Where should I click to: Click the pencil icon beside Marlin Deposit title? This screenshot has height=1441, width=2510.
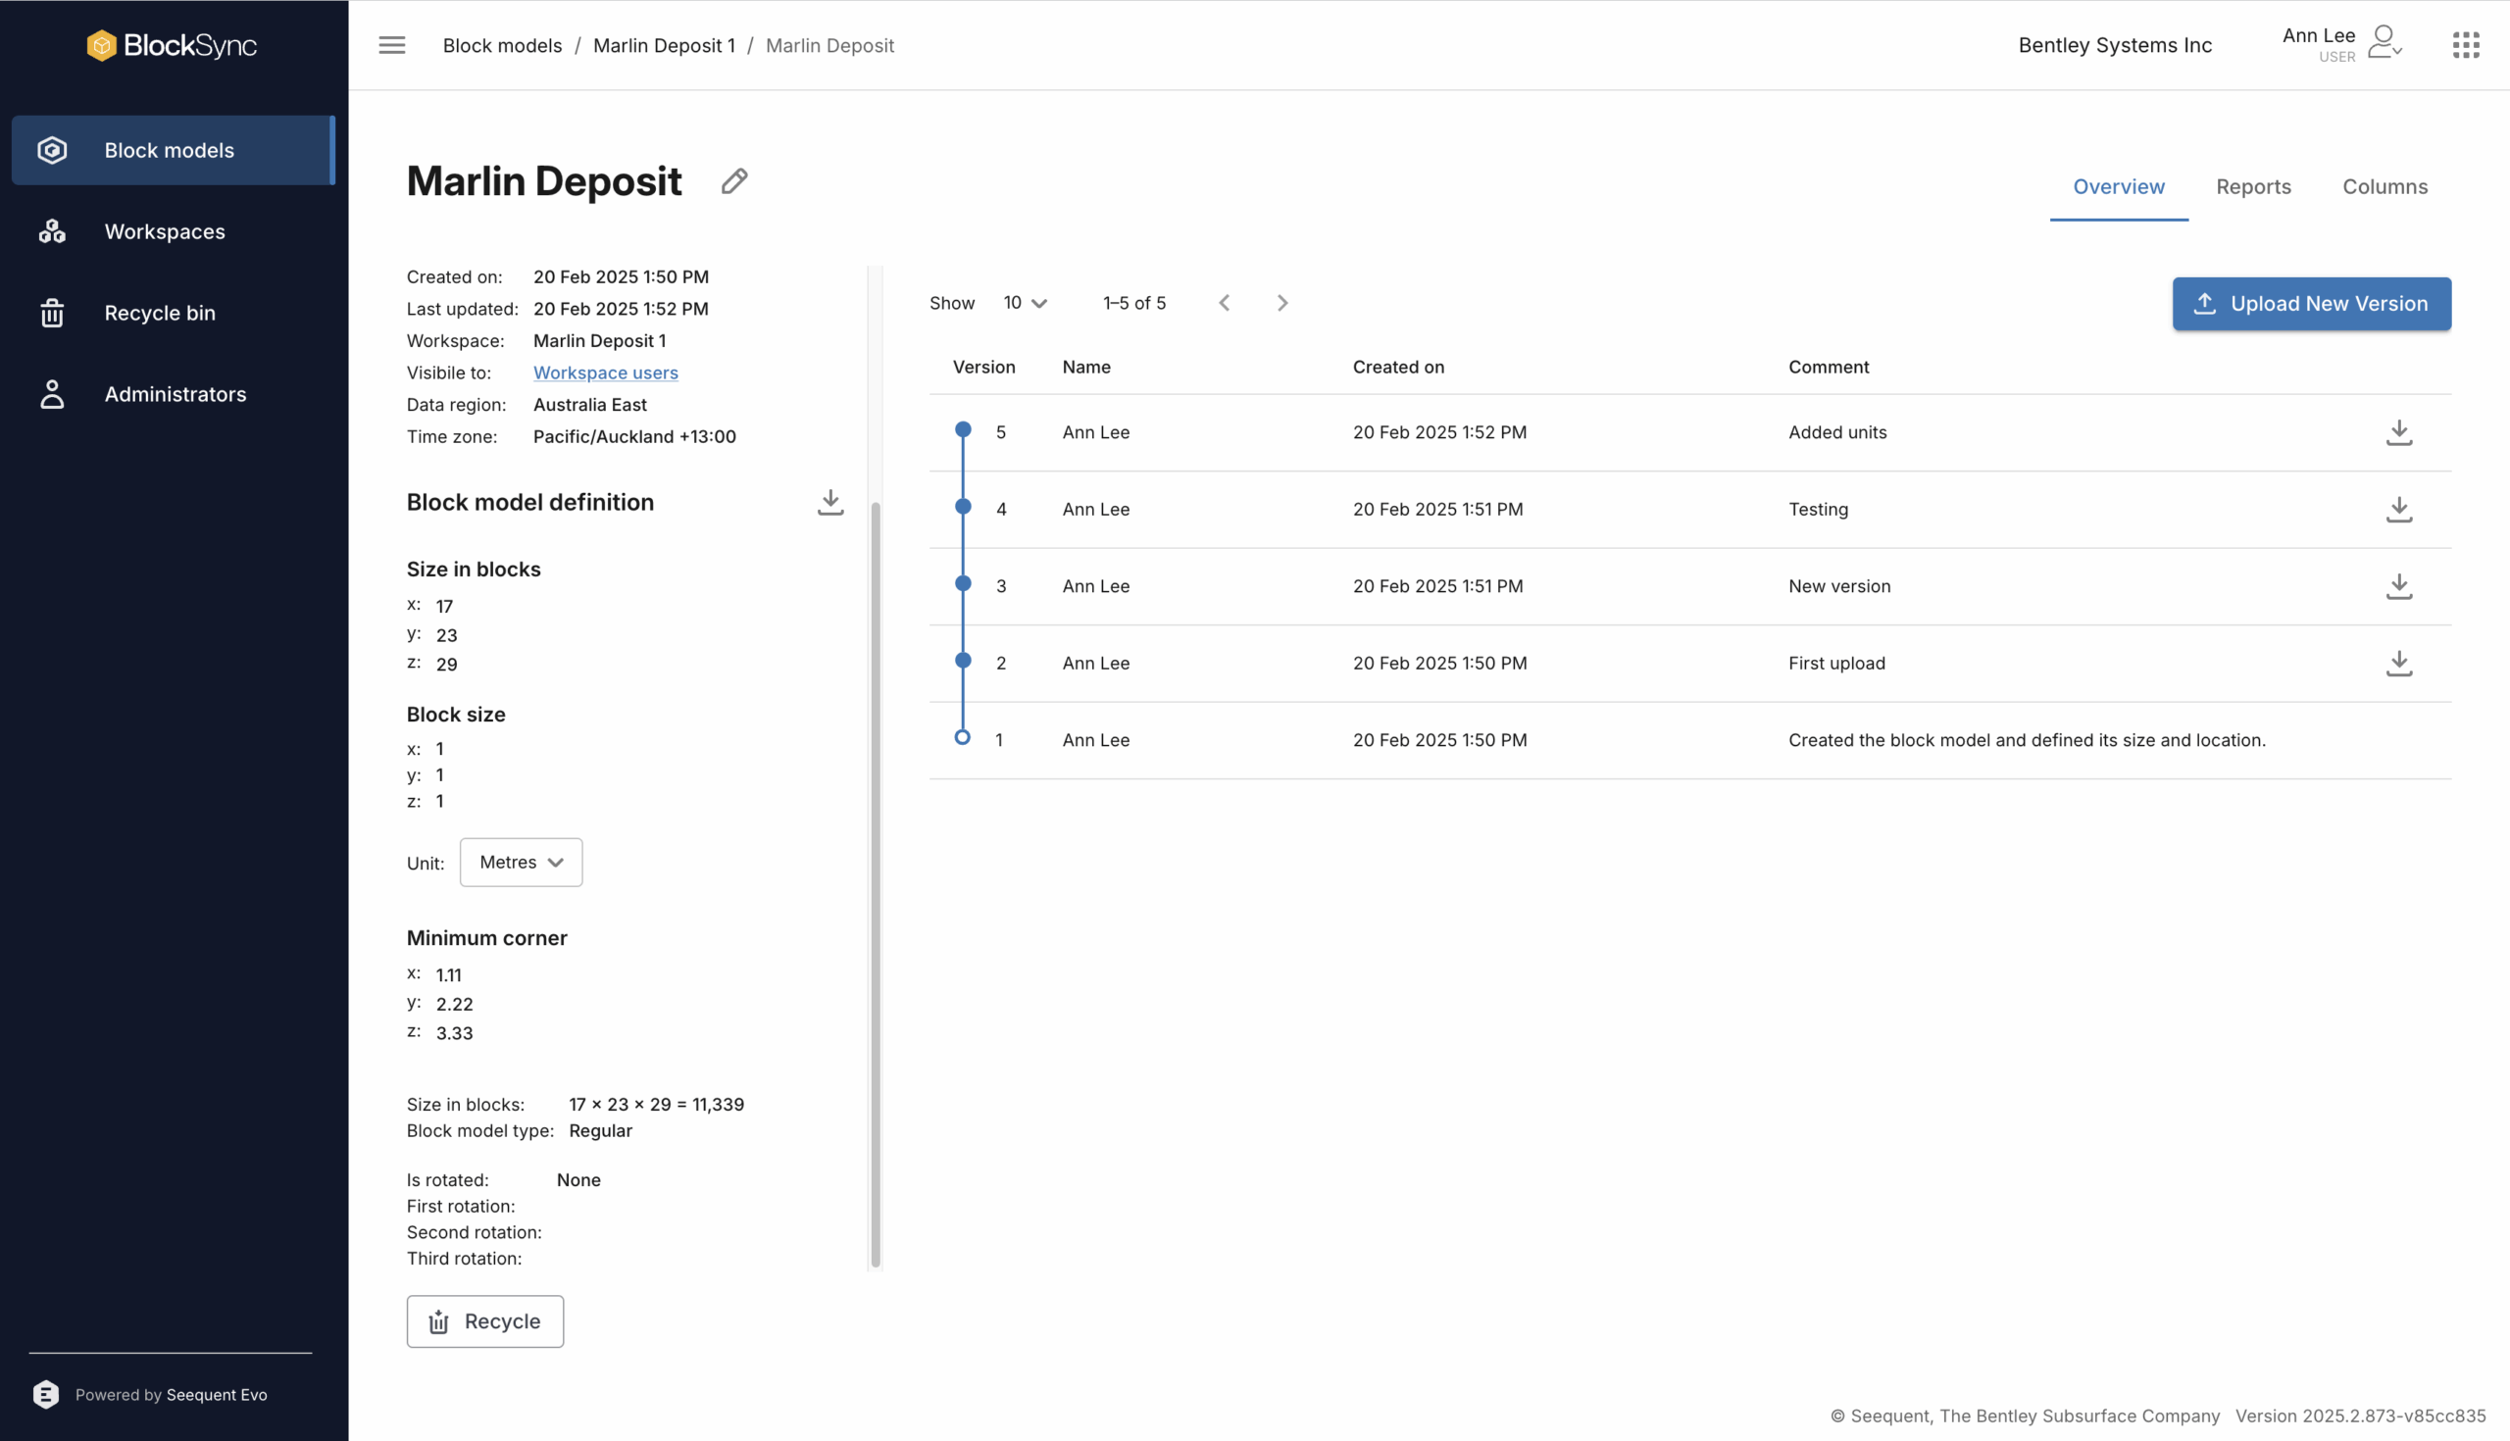733,181
